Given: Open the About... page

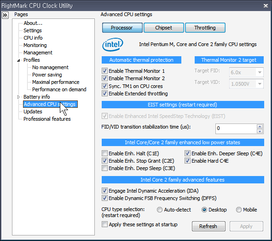Looking at the screenshot, I should point(33,23).
